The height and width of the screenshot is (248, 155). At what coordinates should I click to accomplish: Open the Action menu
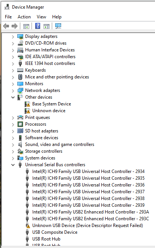[24, 17]
